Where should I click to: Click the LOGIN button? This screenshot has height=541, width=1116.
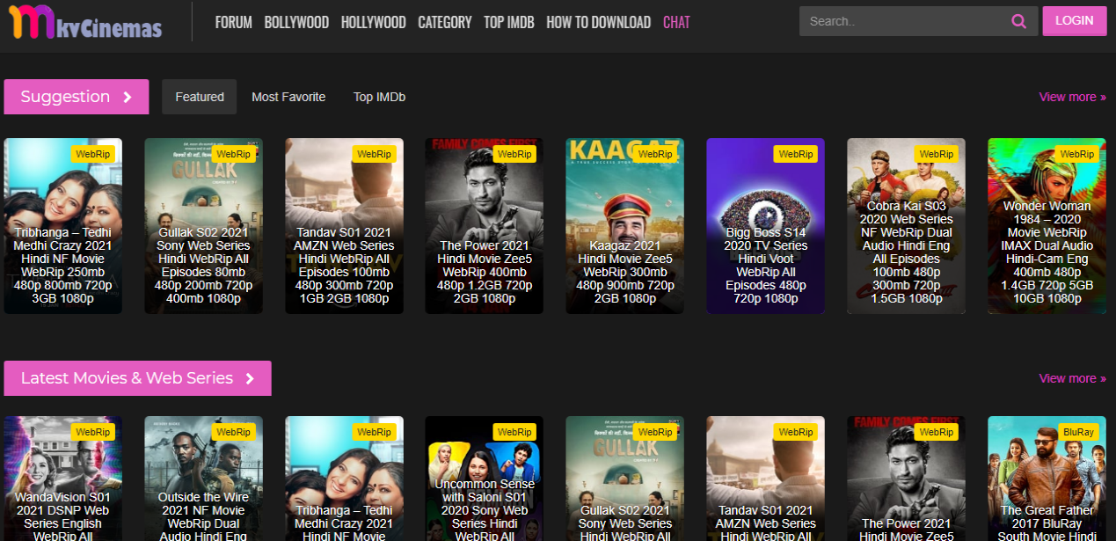coord(1075,20)
